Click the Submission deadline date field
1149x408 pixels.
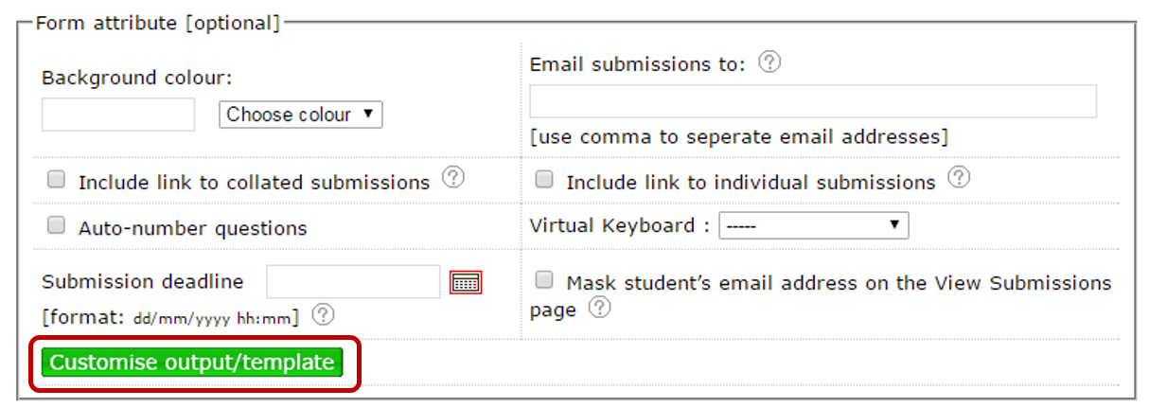click(x=354, y=282)
